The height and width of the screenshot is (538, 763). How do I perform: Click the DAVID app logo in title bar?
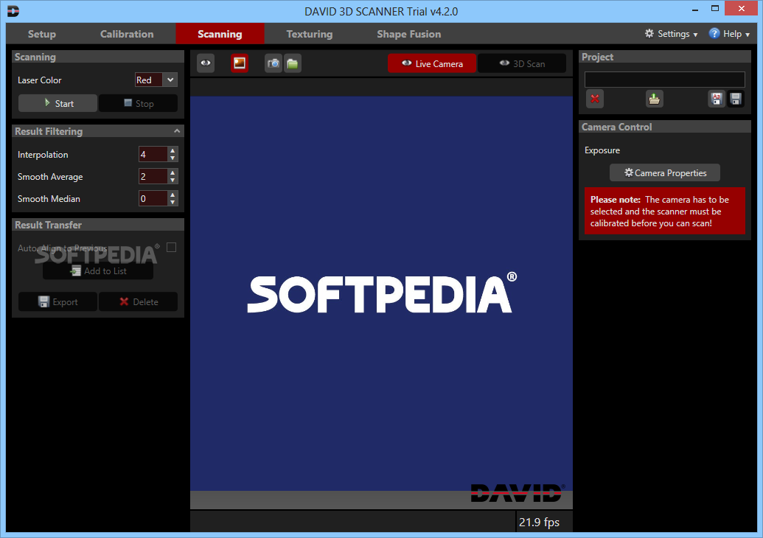(x=13, y=11)
